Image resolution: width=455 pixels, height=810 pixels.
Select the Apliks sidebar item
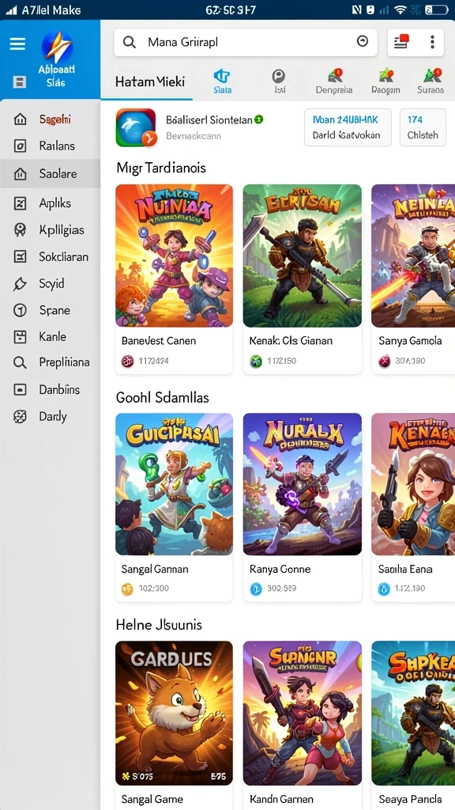tap(50, 203)
